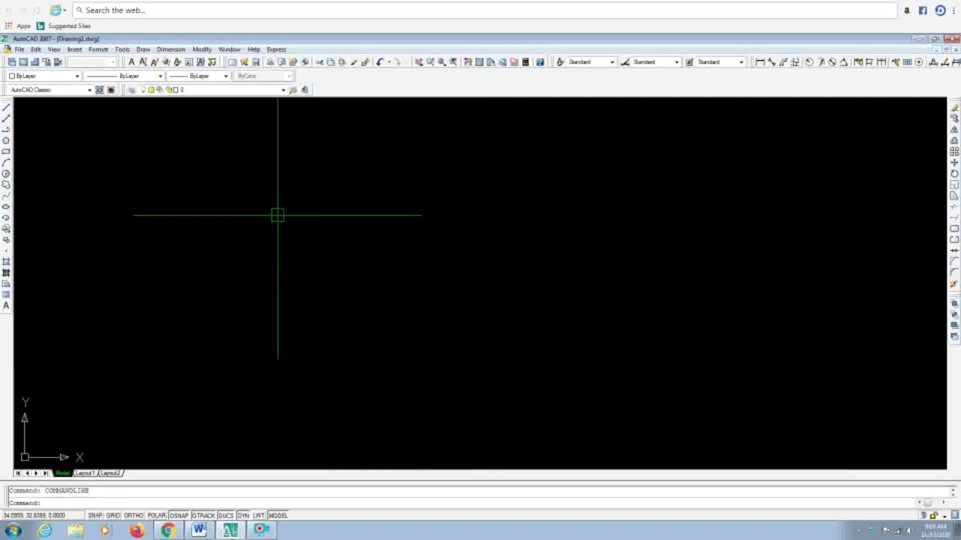Select the Polygon draw tool
The width and height of the screenshot is (961, 540).
(x=6, y=140)
